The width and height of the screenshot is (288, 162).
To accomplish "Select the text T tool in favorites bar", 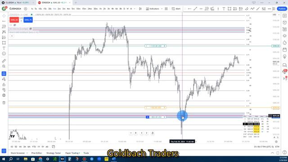I will pyautogui.click(x=224, y=9).
